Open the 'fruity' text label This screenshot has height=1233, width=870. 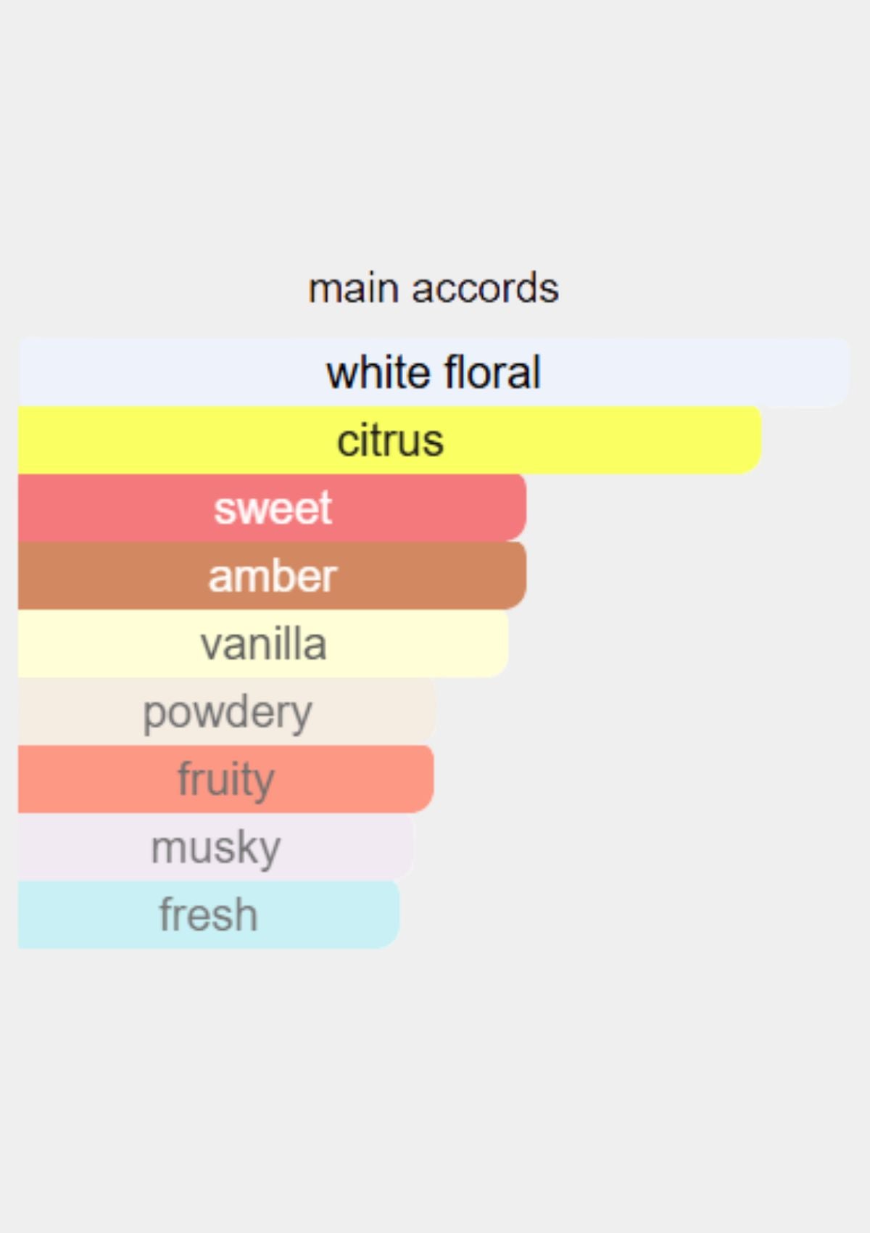226,780
